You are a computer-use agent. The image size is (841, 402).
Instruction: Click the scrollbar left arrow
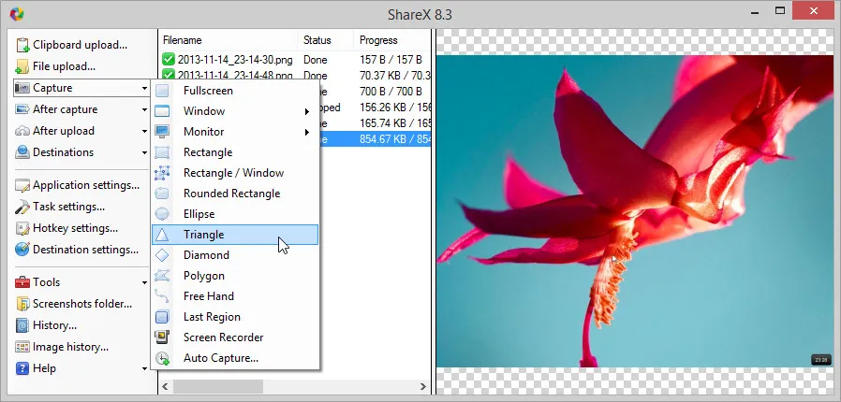click(165, 386)
